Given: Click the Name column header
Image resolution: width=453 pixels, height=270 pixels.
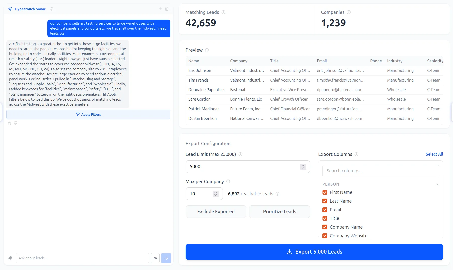Looking at the screenshot, I should click(194, 61).
